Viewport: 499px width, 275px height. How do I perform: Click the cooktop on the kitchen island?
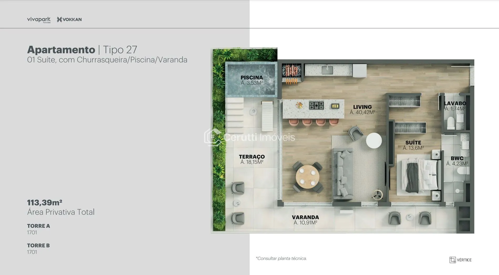point(316,106)
